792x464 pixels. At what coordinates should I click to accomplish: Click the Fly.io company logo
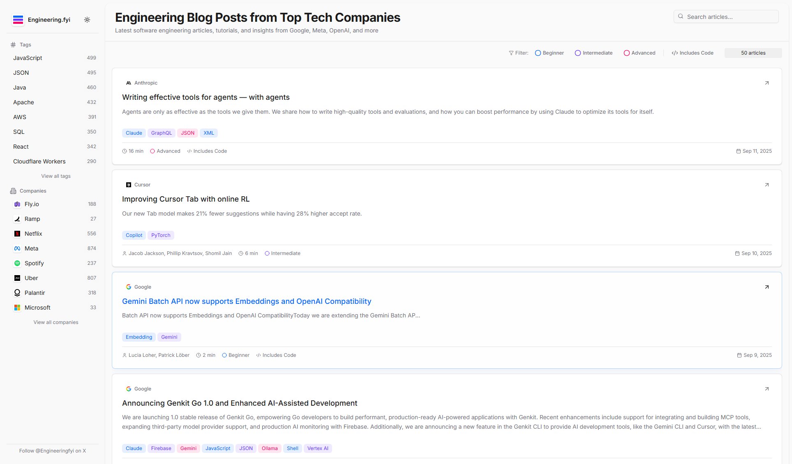click(17, 204)
